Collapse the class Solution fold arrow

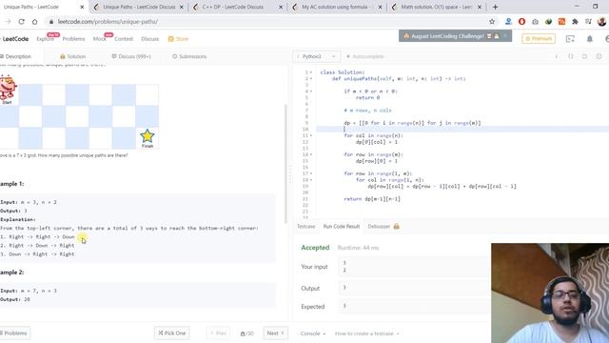click(311, 72)
